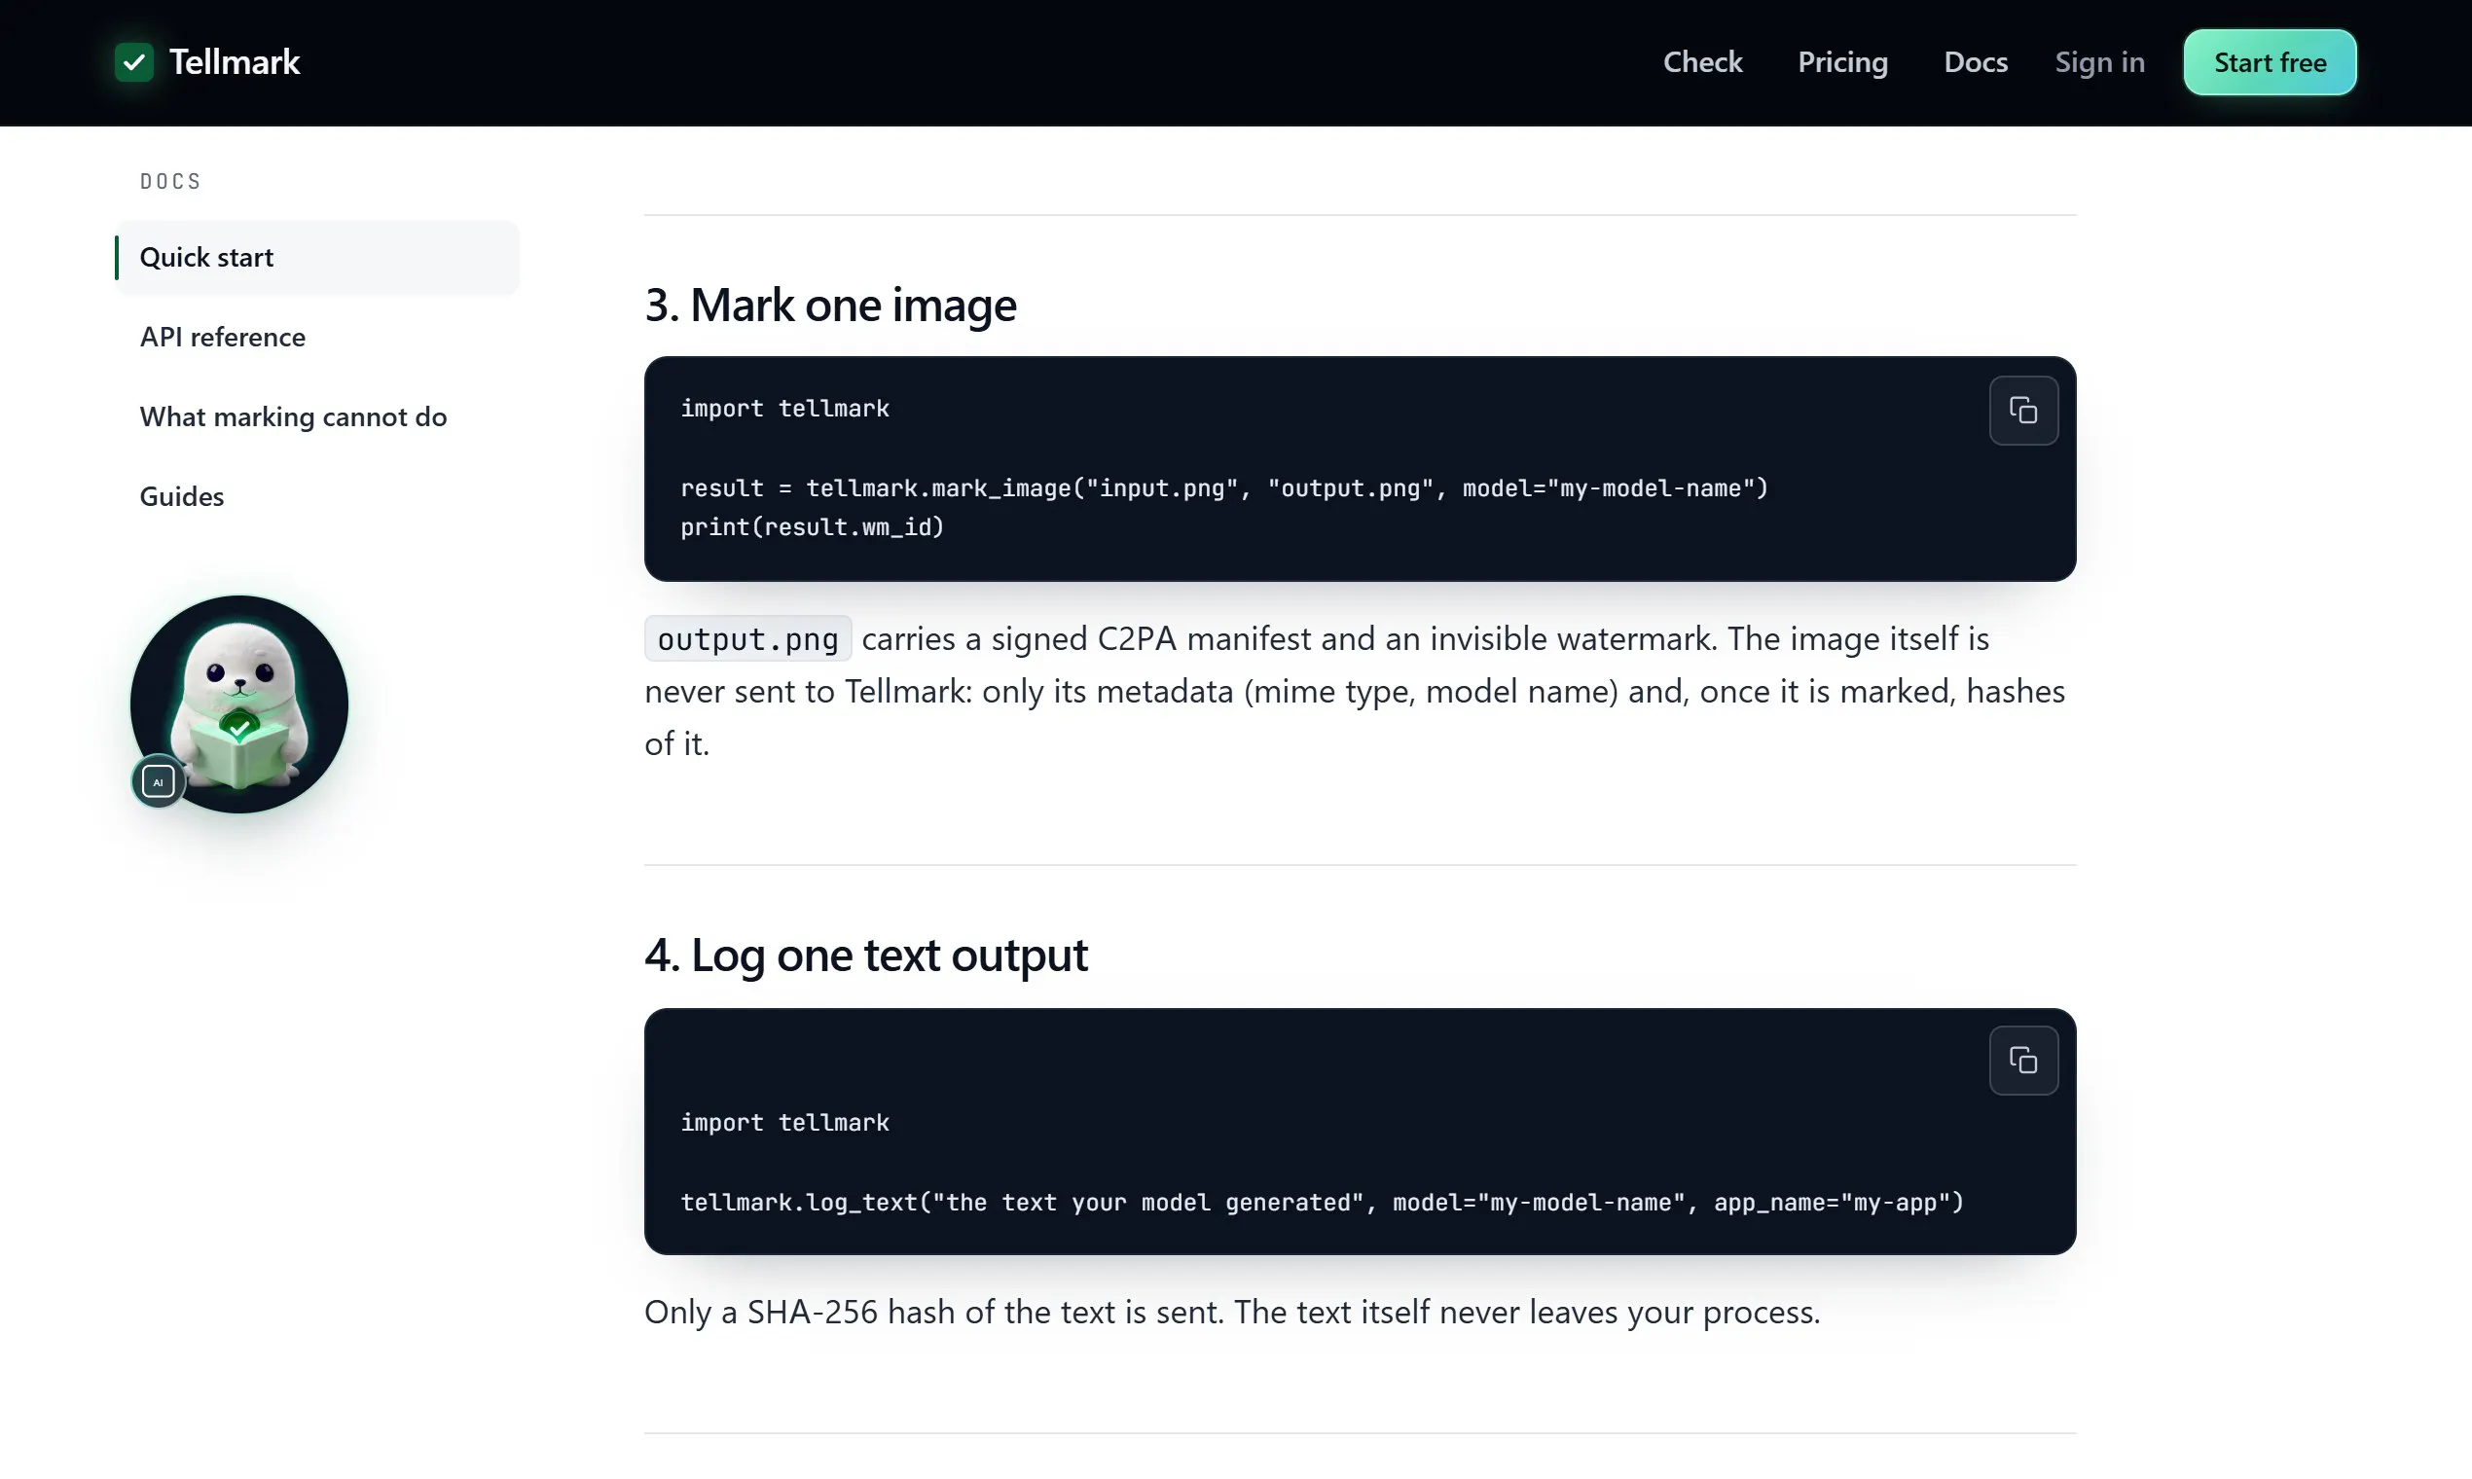This screenshot has width=2472, height=1479.
Task: Select Quick start in docs sidebar
Action: 317,257
